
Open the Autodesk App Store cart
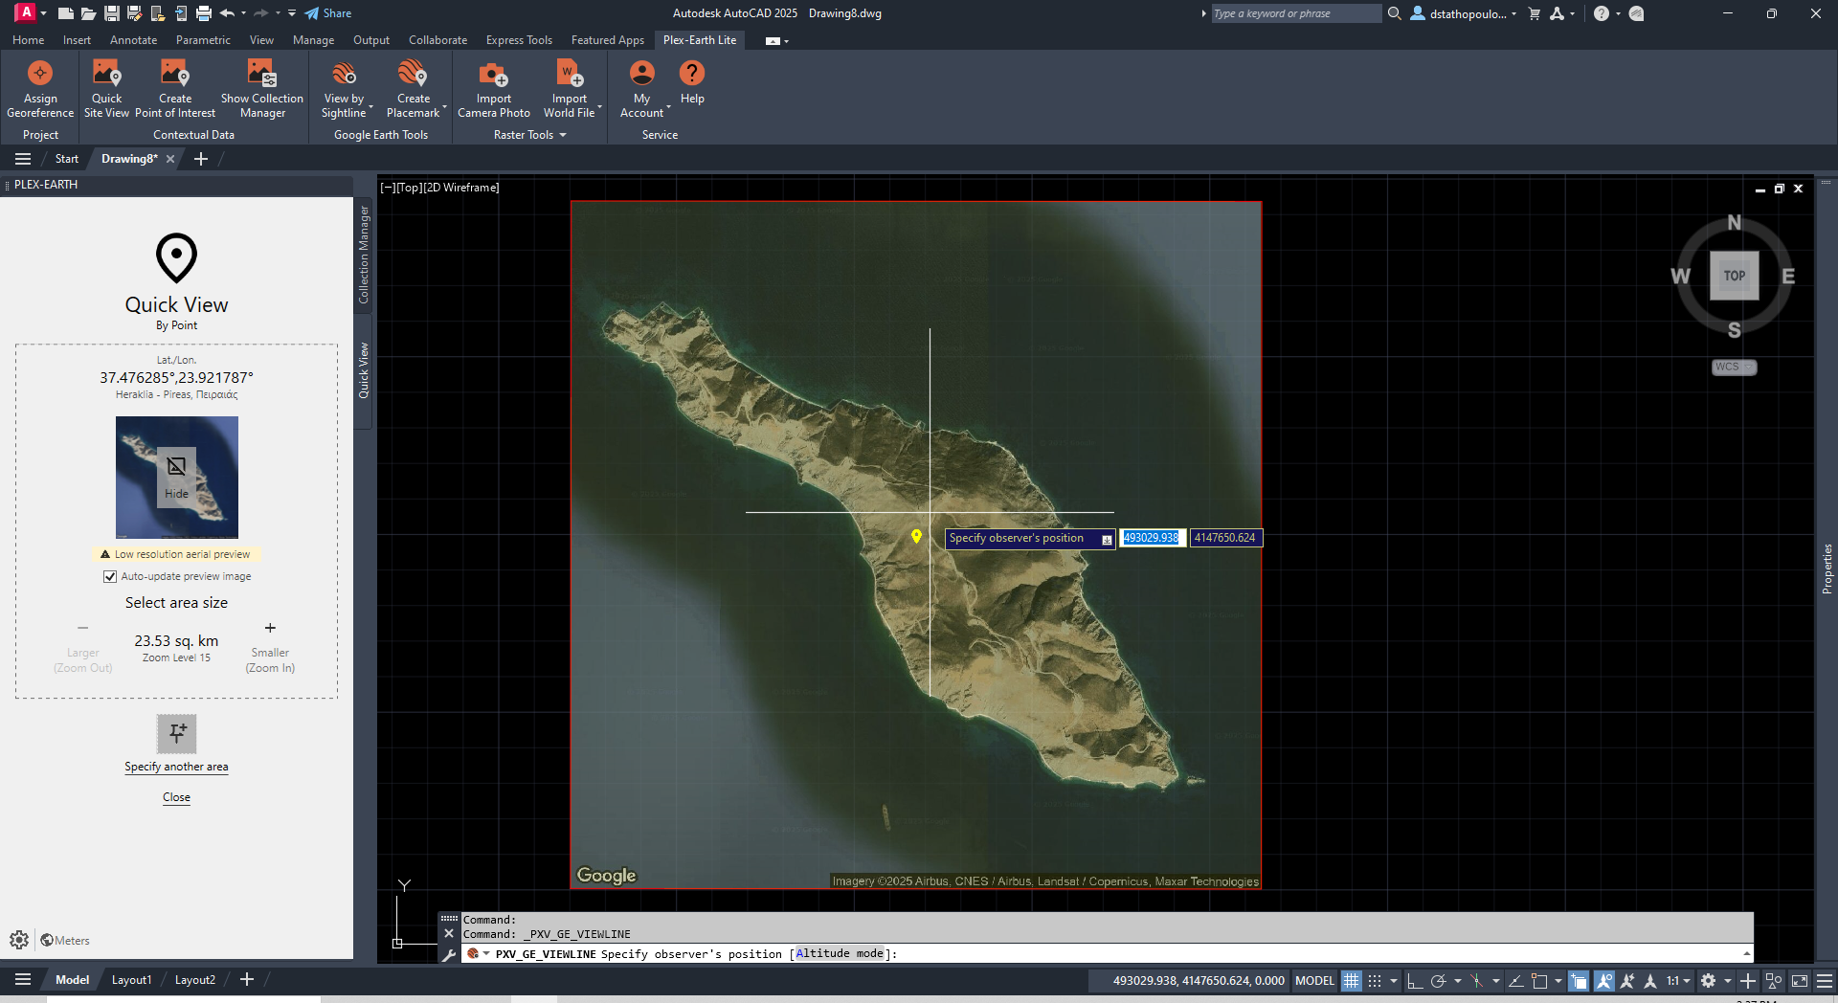click(1535, 13)
